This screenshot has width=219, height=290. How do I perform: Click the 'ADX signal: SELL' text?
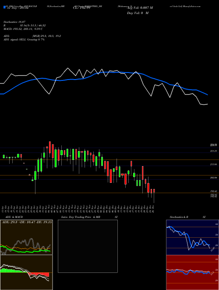pos(15,40)
